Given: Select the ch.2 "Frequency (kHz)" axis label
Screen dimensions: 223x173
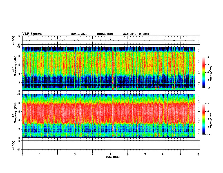Looking at the screenshot, I should coord(15,113).
